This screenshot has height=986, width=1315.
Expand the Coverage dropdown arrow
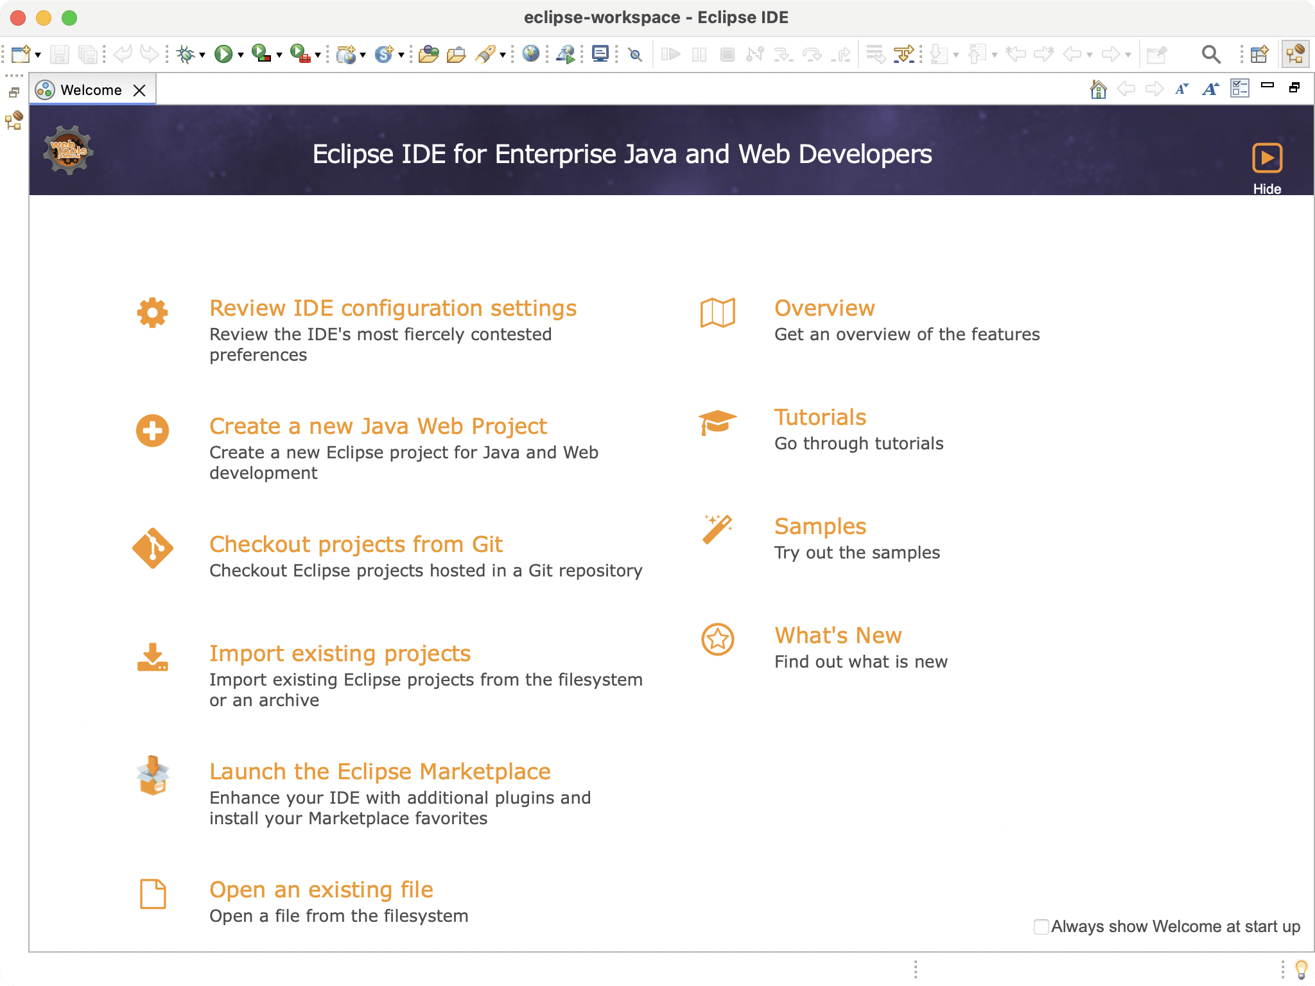pos(279,55)
